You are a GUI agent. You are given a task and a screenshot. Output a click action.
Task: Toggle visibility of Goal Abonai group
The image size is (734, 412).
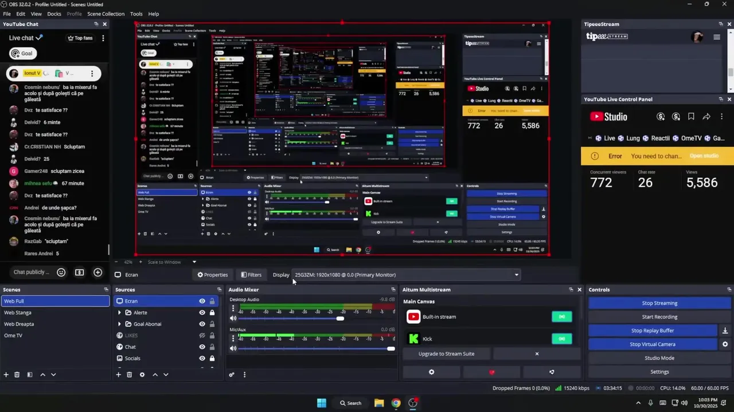click(202, 324)
